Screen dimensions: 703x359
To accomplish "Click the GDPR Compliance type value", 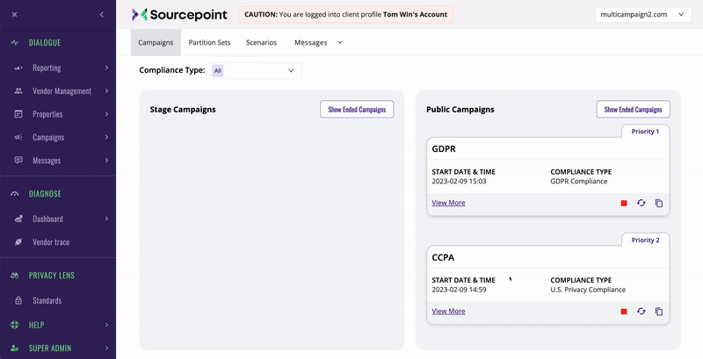I will [x=579, y=182].
